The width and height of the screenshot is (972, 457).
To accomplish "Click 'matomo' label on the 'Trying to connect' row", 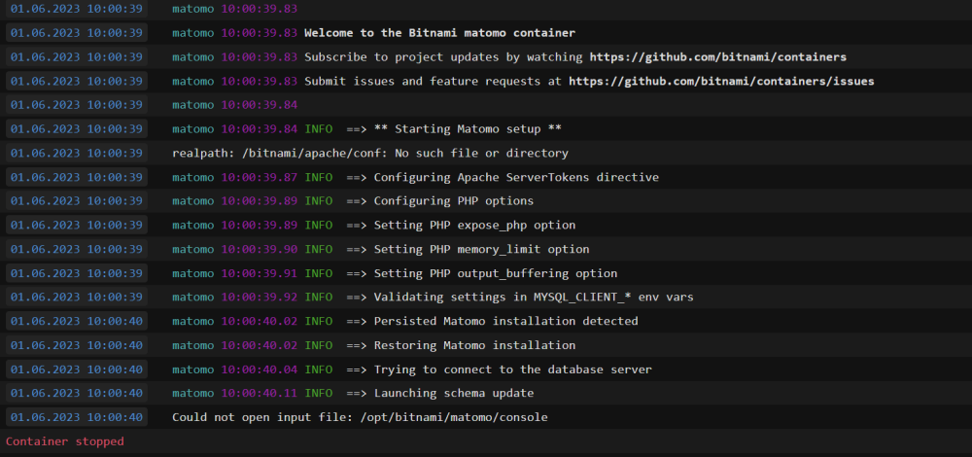I will (x=192, y=369).
